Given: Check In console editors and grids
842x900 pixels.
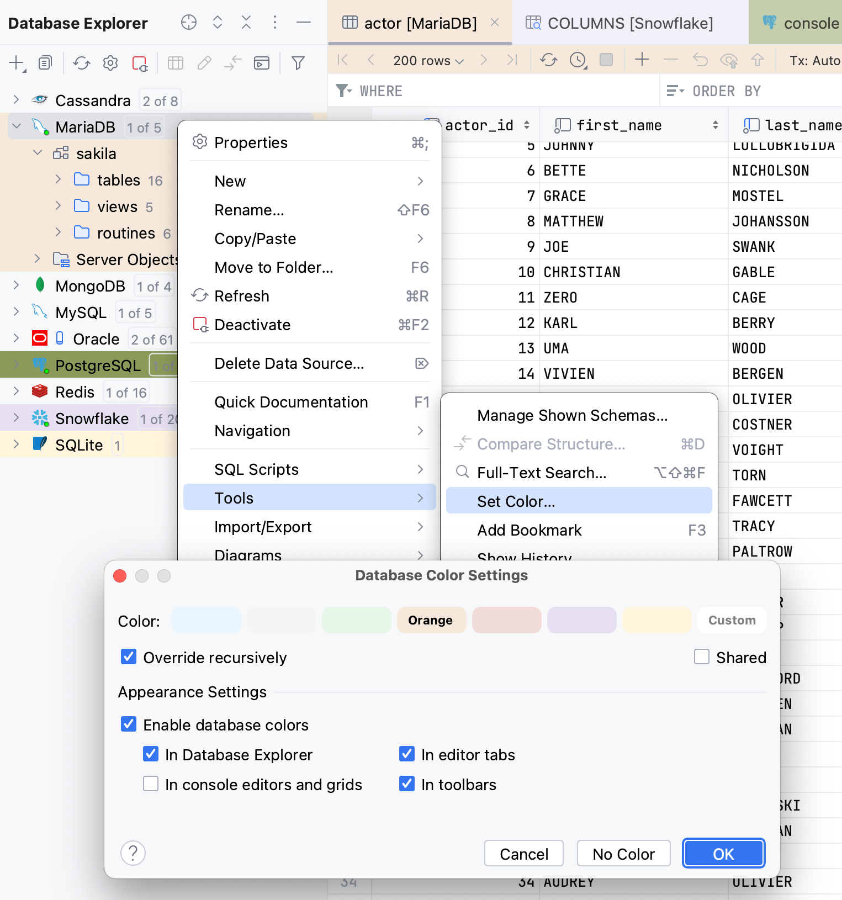Looking at the screenshot, I should click(x=151, y=784).
